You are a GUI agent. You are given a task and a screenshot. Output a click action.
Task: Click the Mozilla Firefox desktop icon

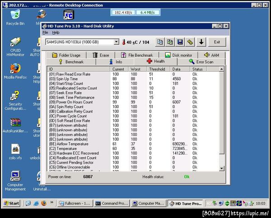click(x=15, y=71)
